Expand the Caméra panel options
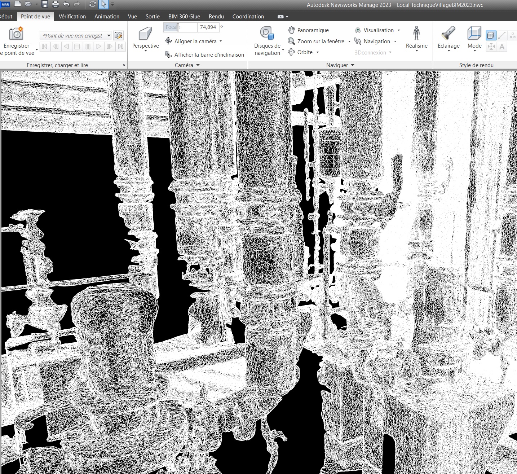 pyautogui.click(x=198, y=65)
